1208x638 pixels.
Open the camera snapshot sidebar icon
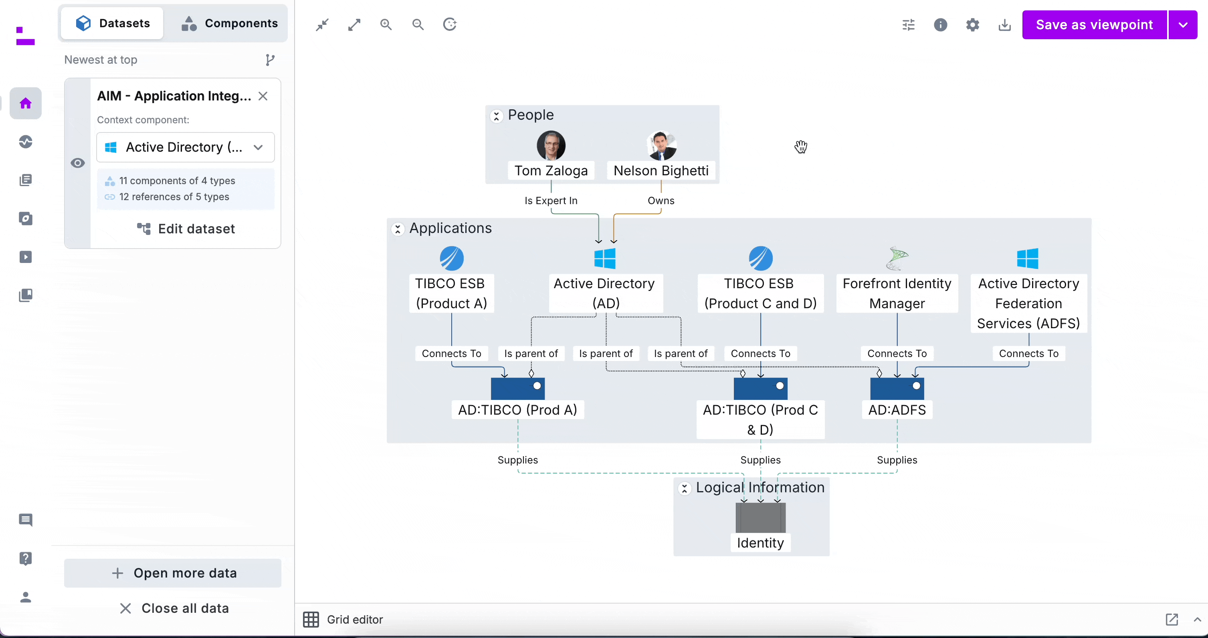point(26,218)
